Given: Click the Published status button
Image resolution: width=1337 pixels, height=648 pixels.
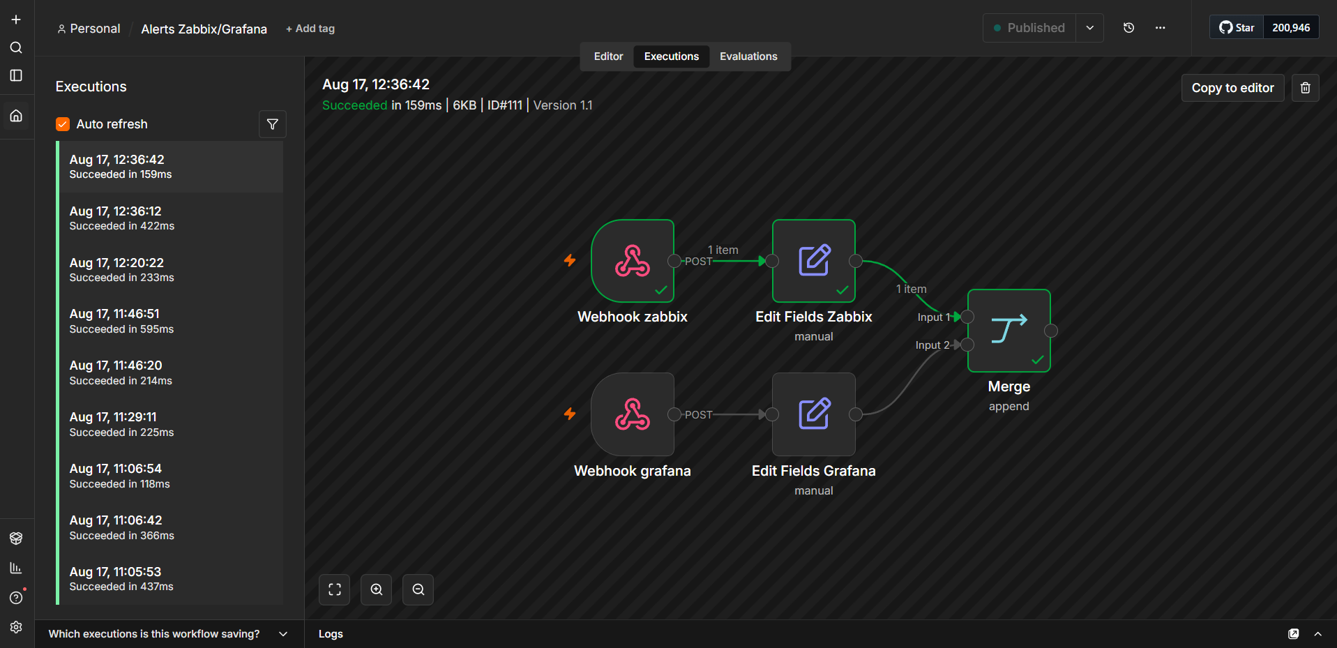Looking at the screenshot, I should [1029, 28].
